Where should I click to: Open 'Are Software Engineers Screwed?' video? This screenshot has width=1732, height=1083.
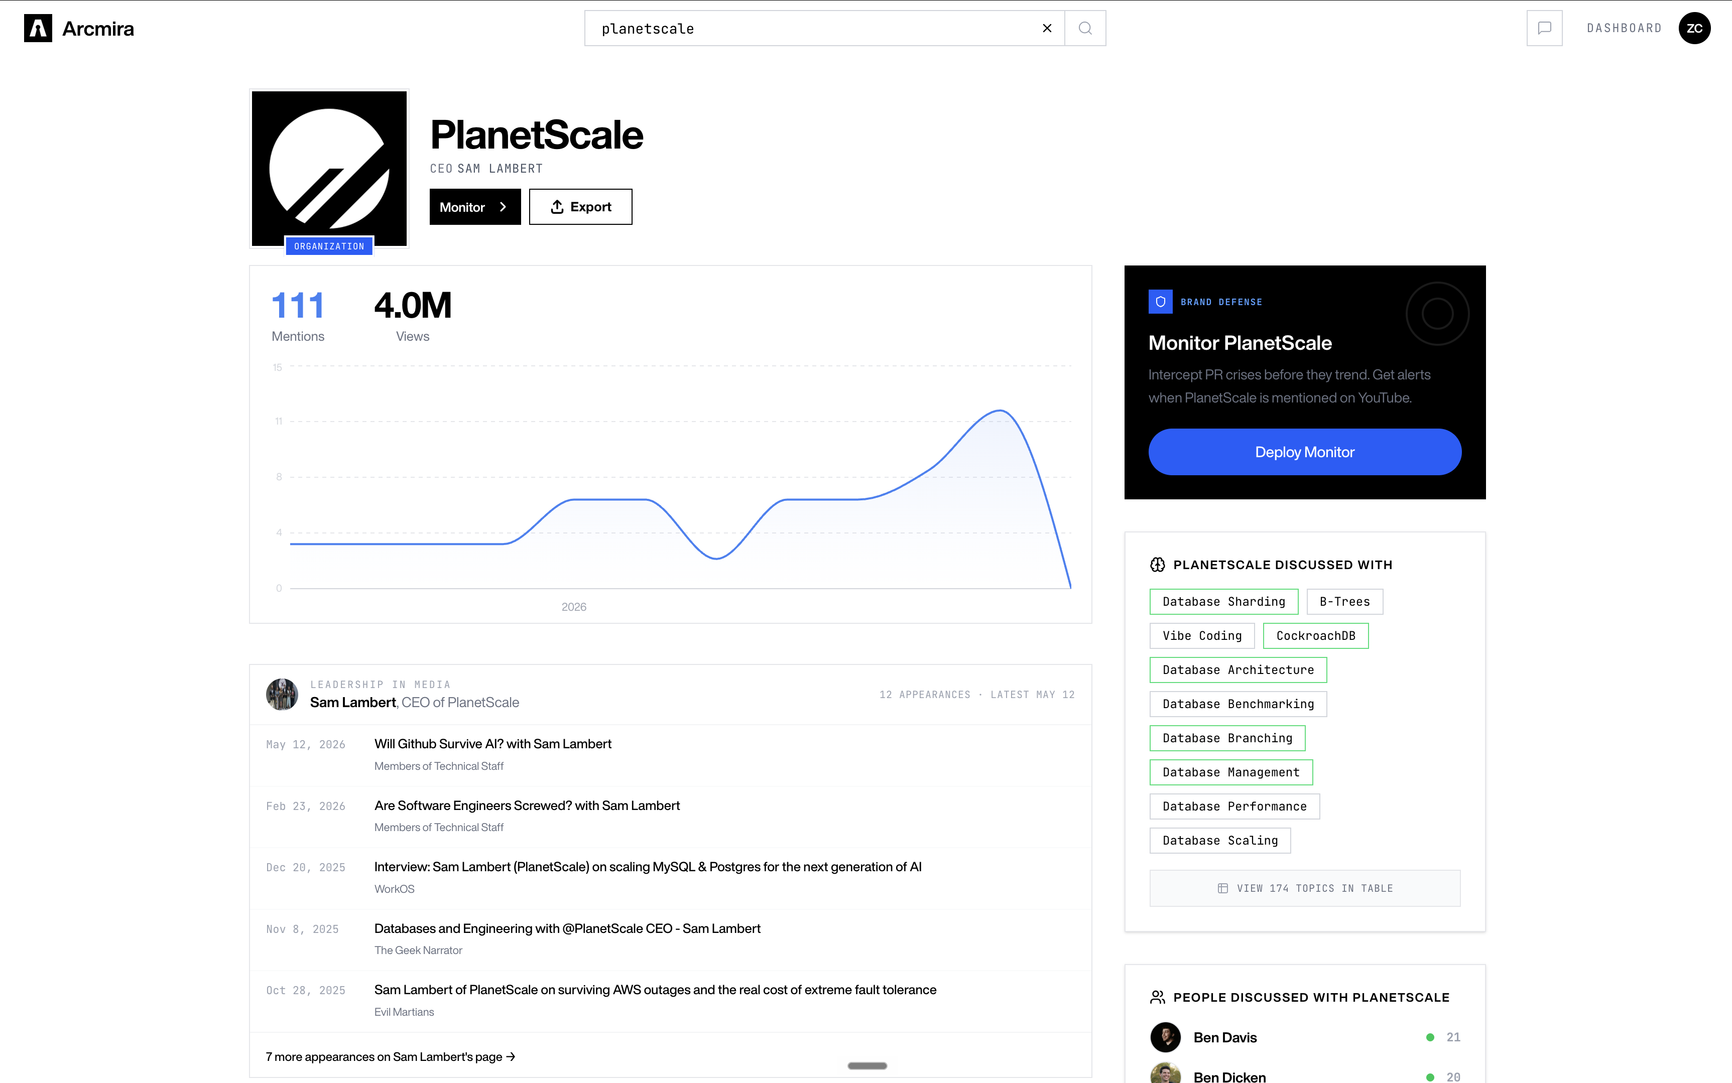click(x=527, y=805)
